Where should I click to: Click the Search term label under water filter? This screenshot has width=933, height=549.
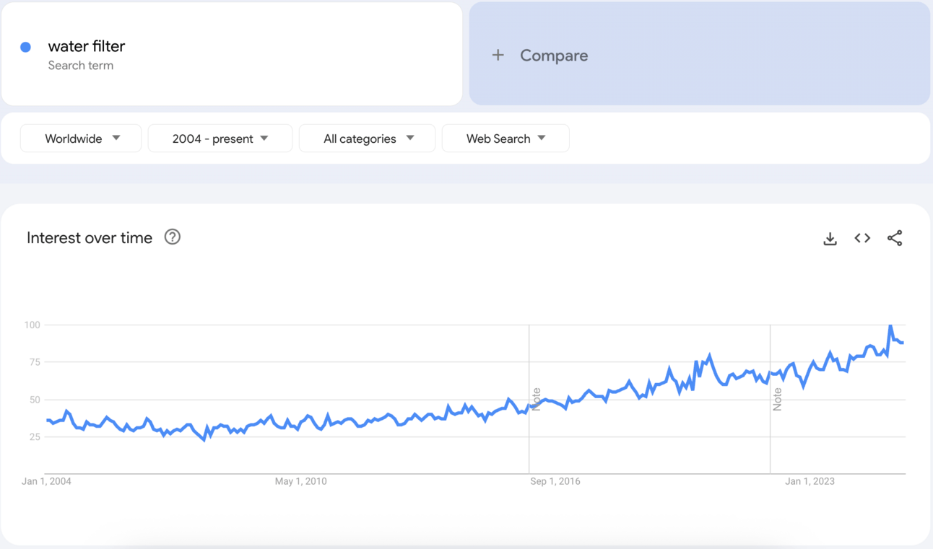(81, 66)
